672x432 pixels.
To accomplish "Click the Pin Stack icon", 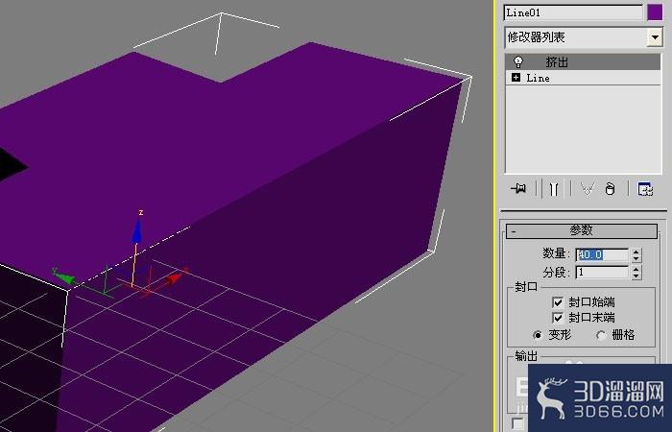I will pyautogui.click(x=518, y=188).
